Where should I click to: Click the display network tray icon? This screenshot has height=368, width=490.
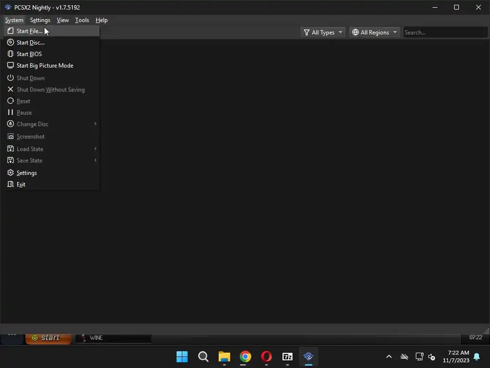pyautogui.click(x=419, y=356)
